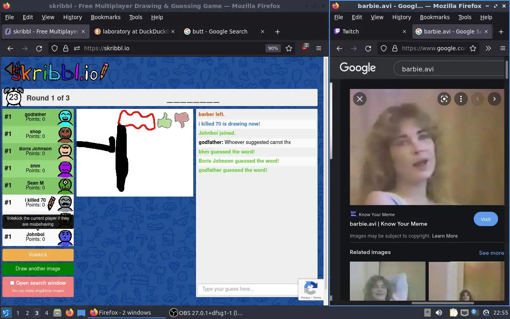Click Draw another image button

38,268
